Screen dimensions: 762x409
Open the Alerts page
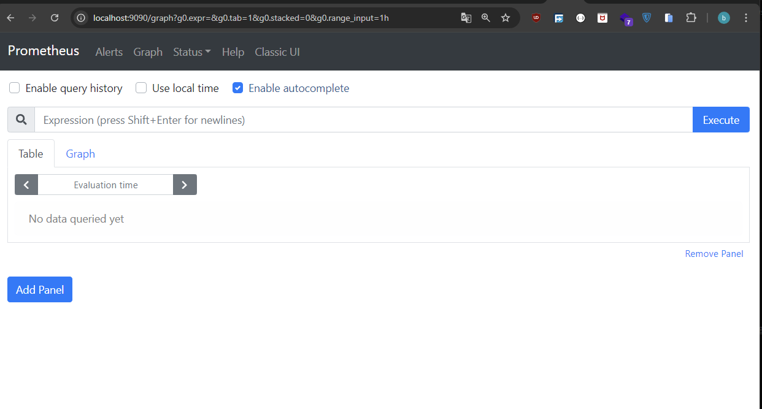click(x=109, y=52)
